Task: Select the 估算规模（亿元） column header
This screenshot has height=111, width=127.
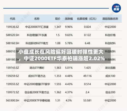Action: (87, 19)
